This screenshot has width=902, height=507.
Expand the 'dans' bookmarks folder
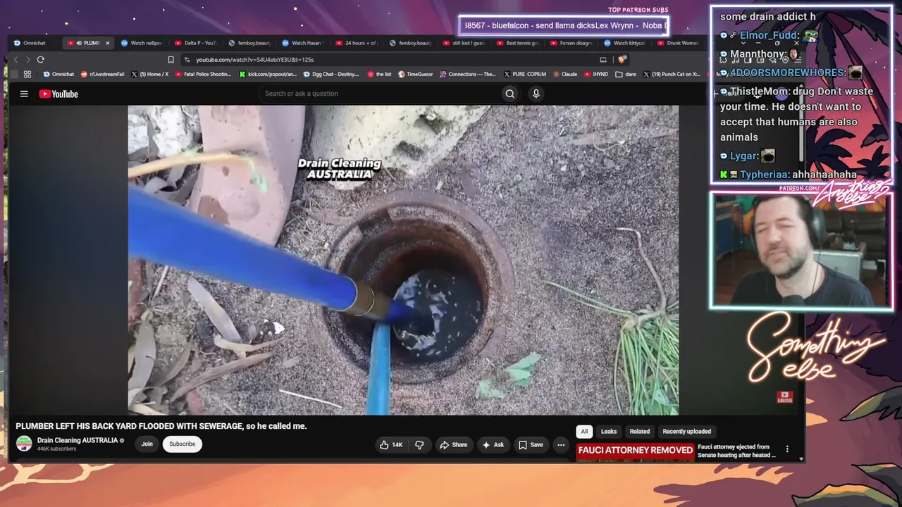(626, 74)
